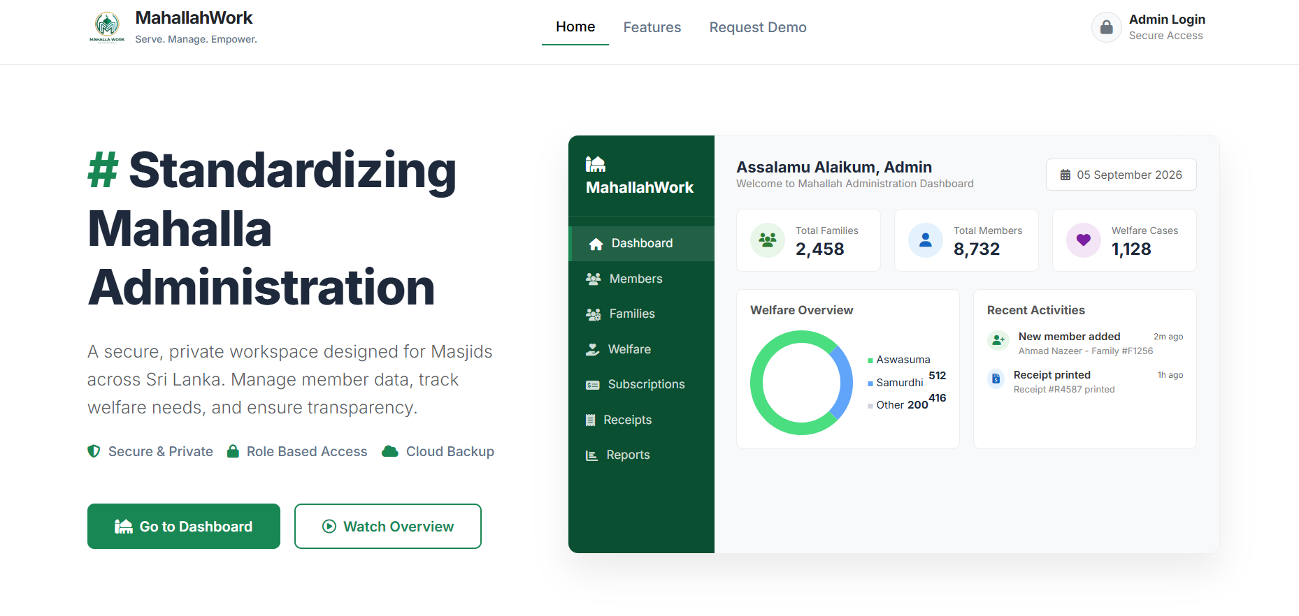
Task: Switch to the Features tab
Action: (652, 27)
